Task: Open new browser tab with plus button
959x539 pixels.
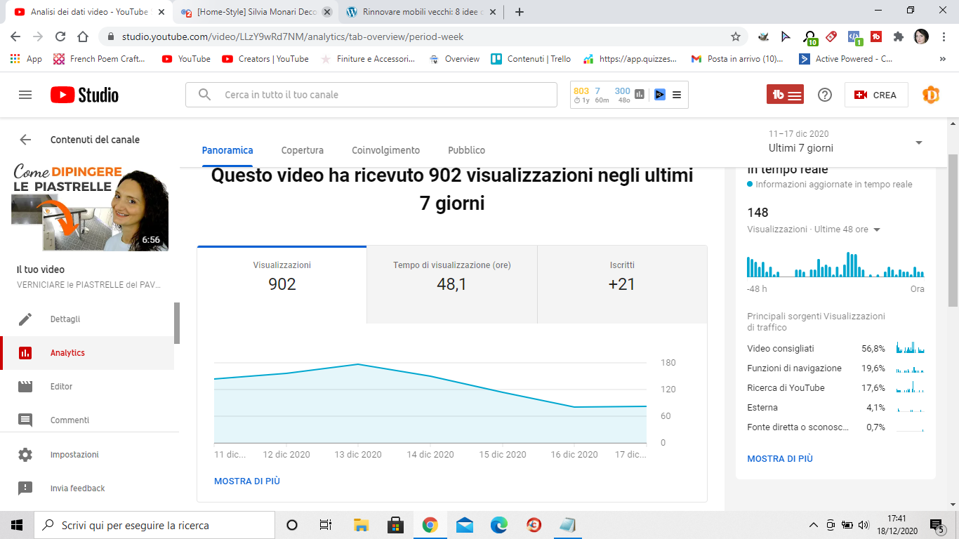Action: point(520,12)
